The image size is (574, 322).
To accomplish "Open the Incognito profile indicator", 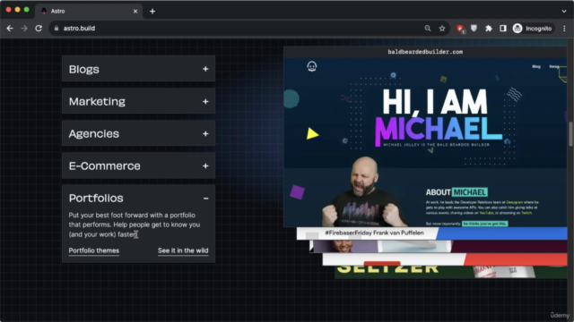I will tap(533, 29).
